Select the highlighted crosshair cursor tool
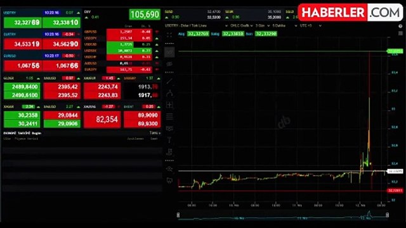406x228 pixels. [169, 52]
